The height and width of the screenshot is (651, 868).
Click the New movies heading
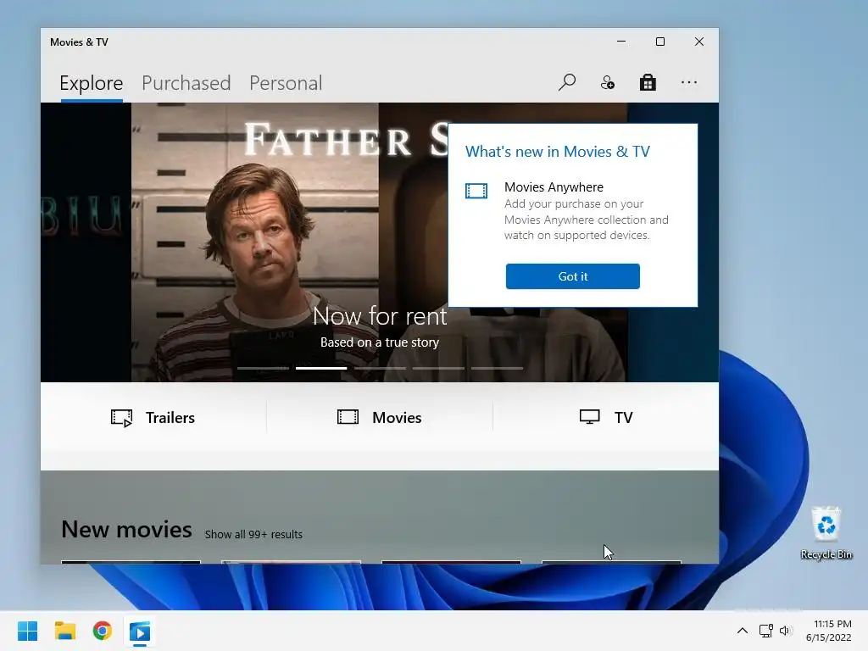point(127,529)
